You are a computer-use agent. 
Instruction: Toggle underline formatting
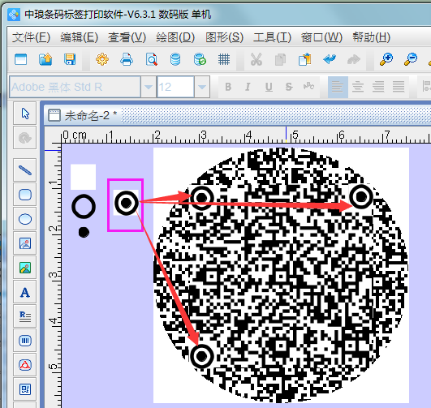269,87
